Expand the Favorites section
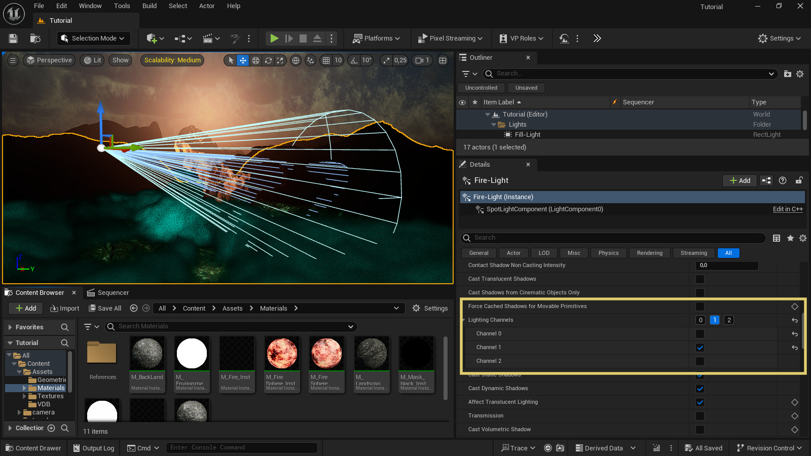Viewport: 811px width, 456px height. click(x=10, y=328)
